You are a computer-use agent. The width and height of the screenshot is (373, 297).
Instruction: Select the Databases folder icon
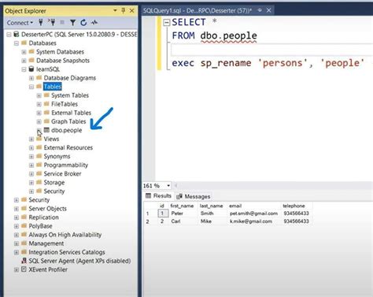pyautogui.click(x=24, y=43)
